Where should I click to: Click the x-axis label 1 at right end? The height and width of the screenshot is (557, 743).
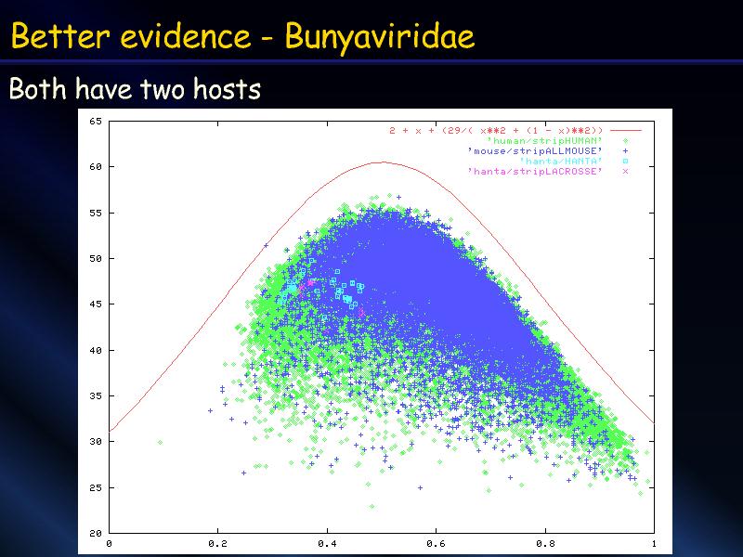click(653, 543)
